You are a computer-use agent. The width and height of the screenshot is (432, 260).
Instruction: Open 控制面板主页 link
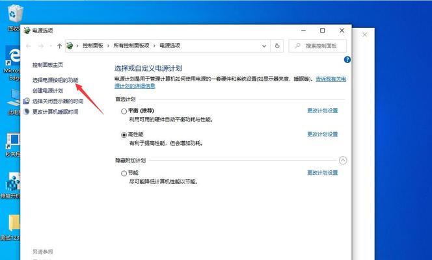pyautogui.click(x=47, y=65)
